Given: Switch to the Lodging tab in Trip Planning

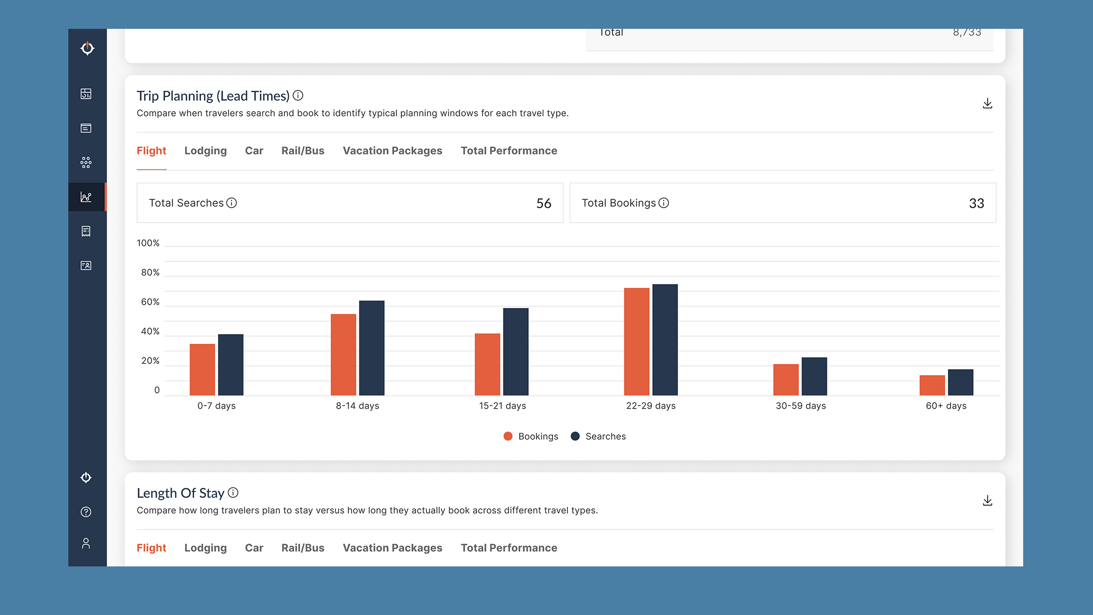Looking at the screenshot, I should [205, 150].
